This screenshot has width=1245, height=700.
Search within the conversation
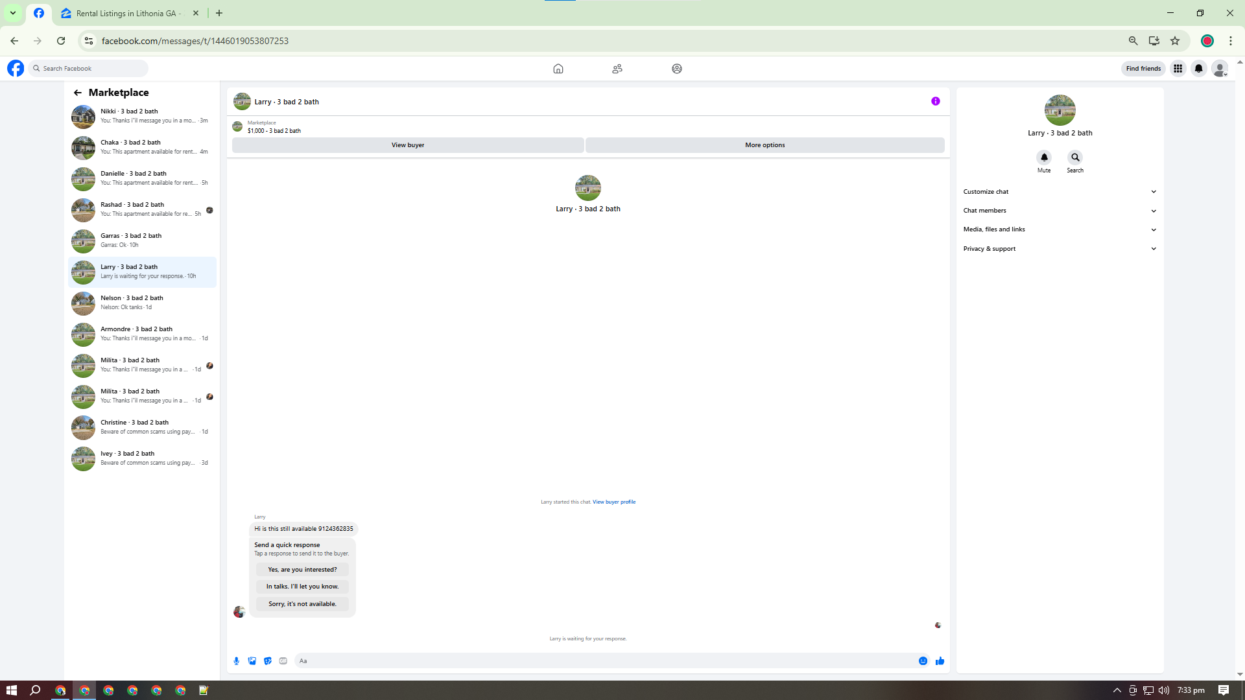click(1075, 157)
